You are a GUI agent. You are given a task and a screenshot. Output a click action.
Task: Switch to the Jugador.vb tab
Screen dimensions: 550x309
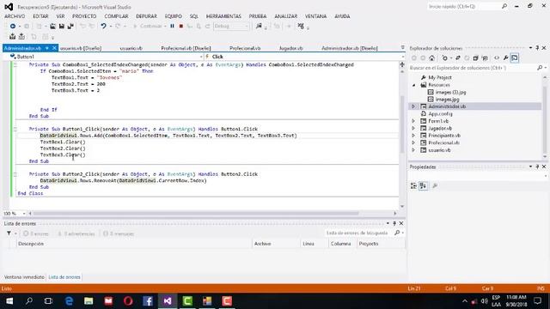[290, 48]
